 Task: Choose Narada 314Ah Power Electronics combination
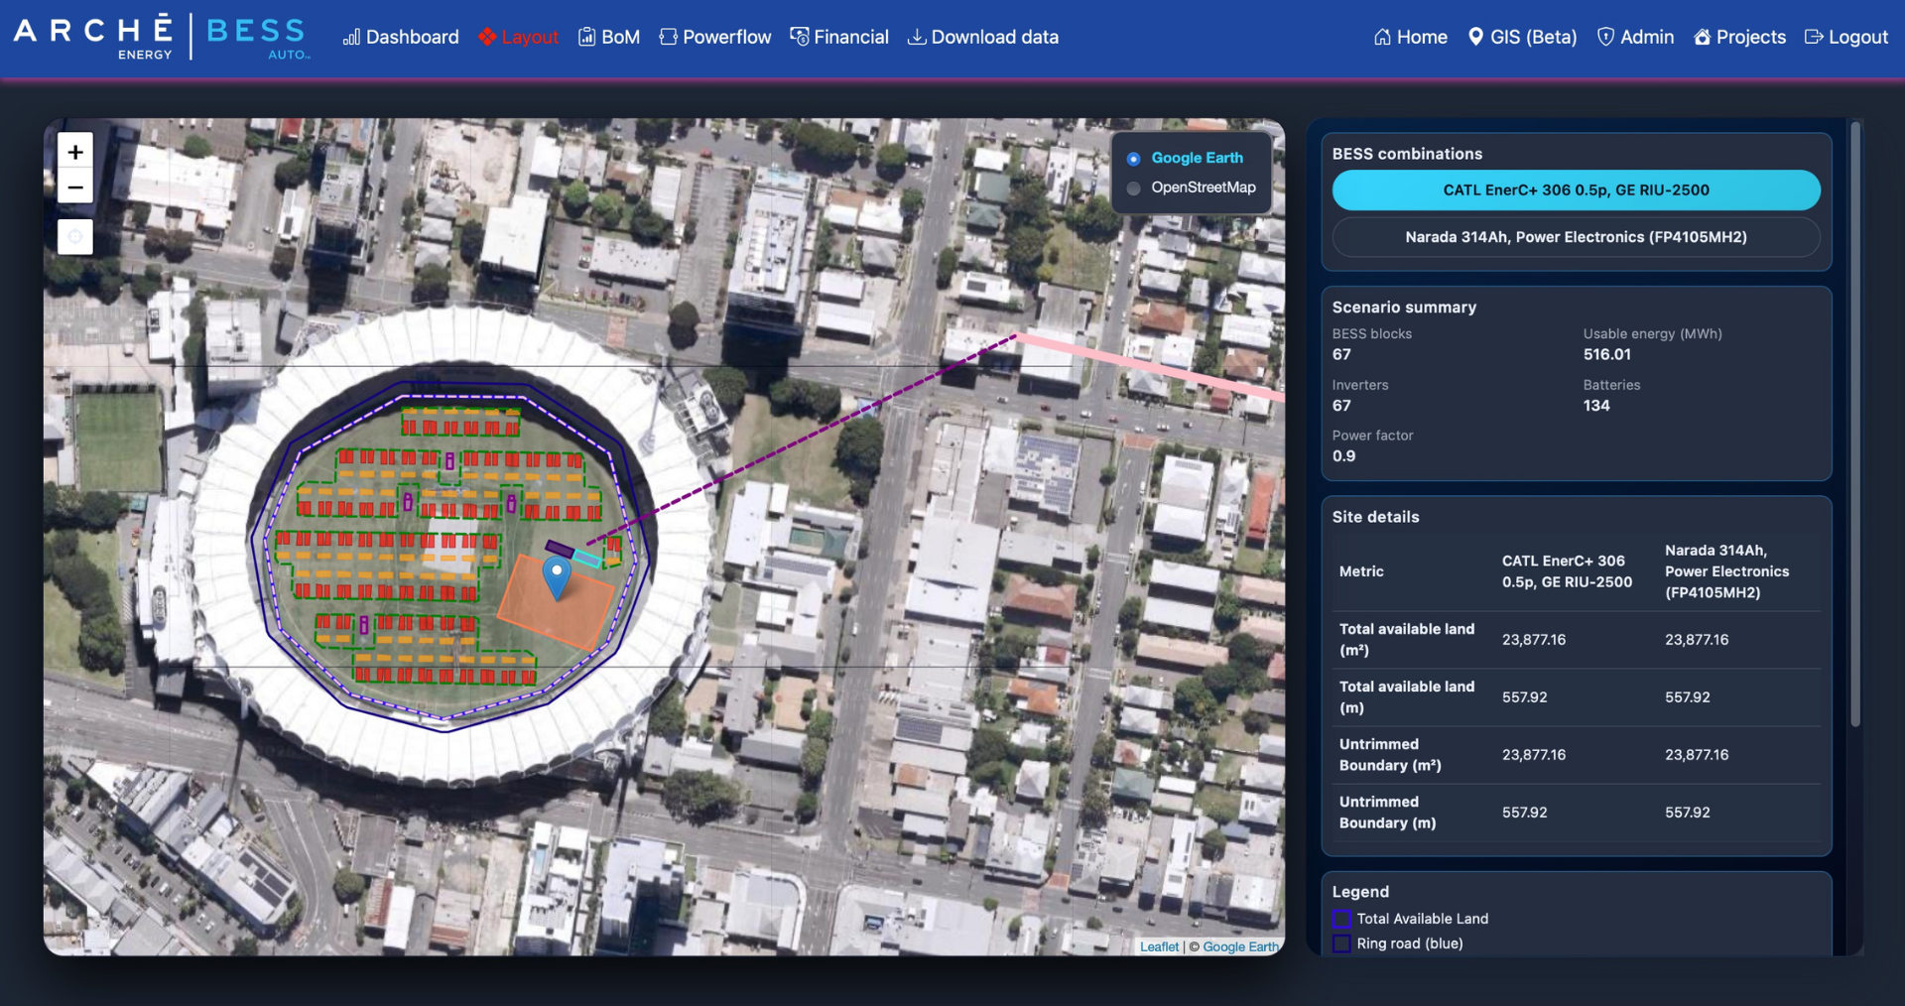click(x=1576, y=237)
